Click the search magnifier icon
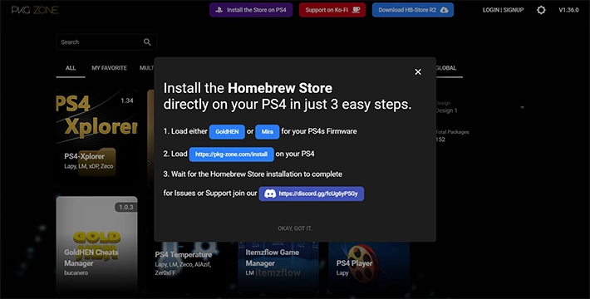 147,42
